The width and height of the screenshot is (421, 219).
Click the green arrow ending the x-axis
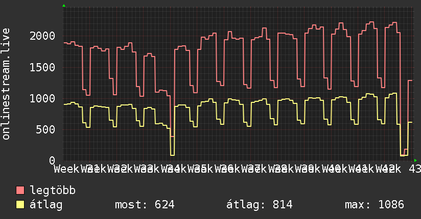click(415, 160)
